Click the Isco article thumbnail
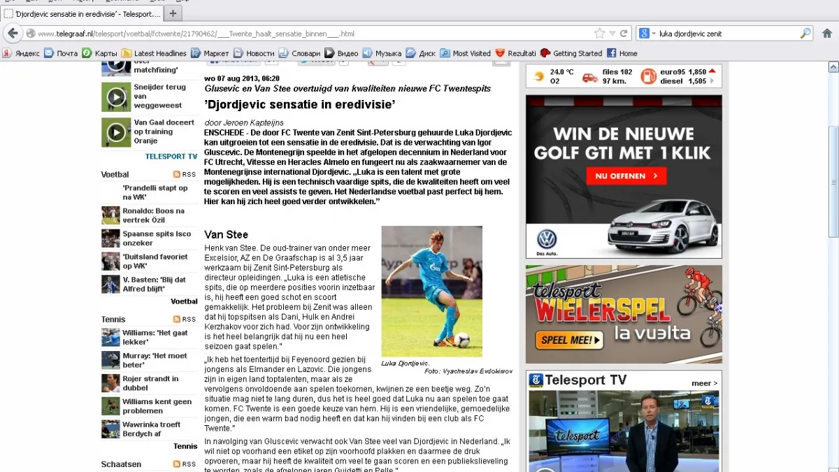The image size is (839, 472). [110, 238]
